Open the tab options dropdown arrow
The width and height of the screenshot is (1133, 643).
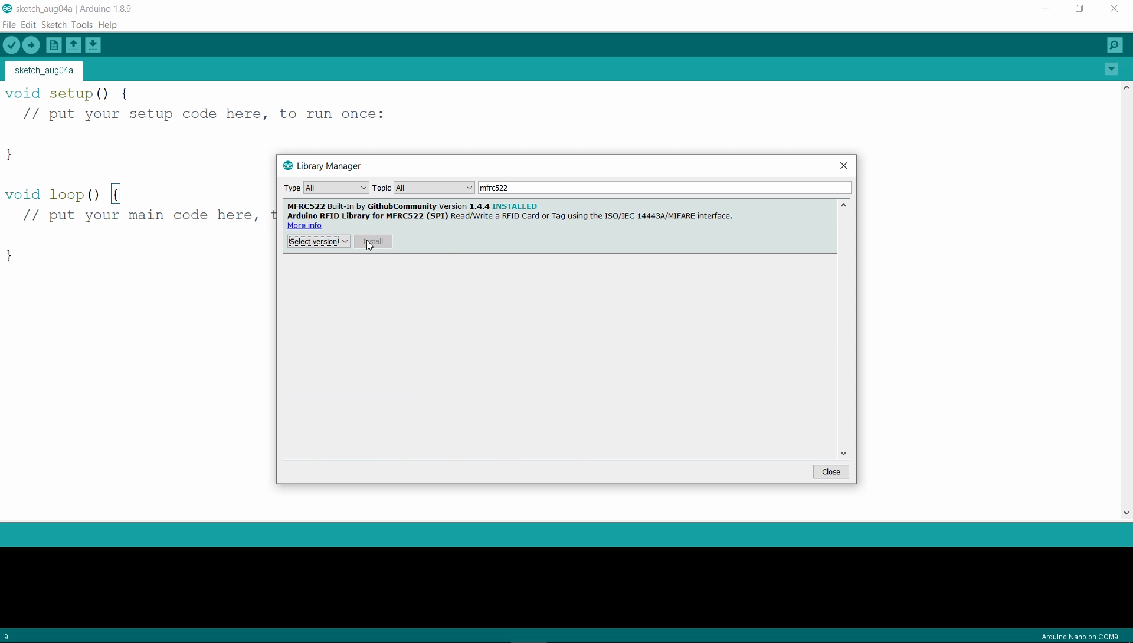click(1112, 69)
